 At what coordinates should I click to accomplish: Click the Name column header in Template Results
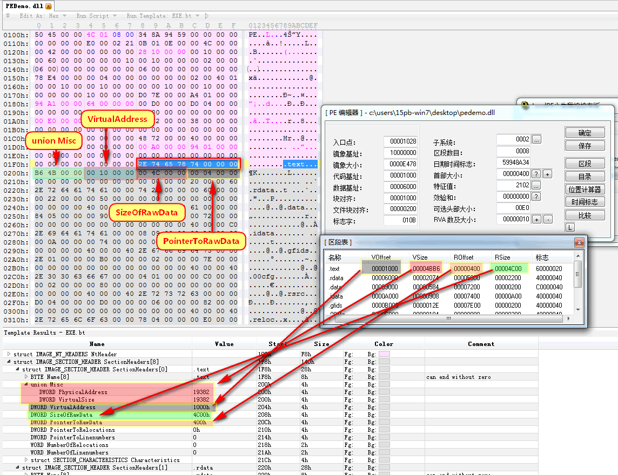(x=97, y=344)
